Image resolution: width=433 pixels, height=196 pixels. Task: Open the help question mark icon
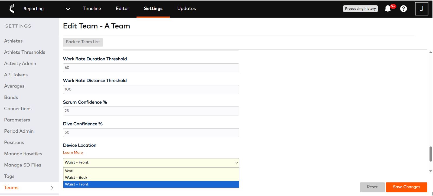click(x=403, y=9)
